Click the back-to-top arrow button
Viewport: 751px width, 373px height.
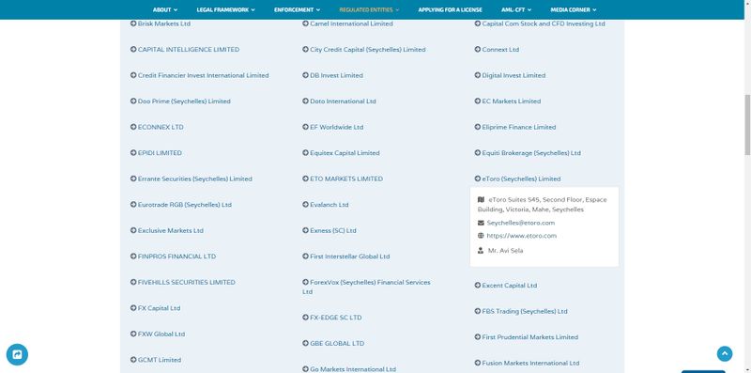[x=725, y=354]
